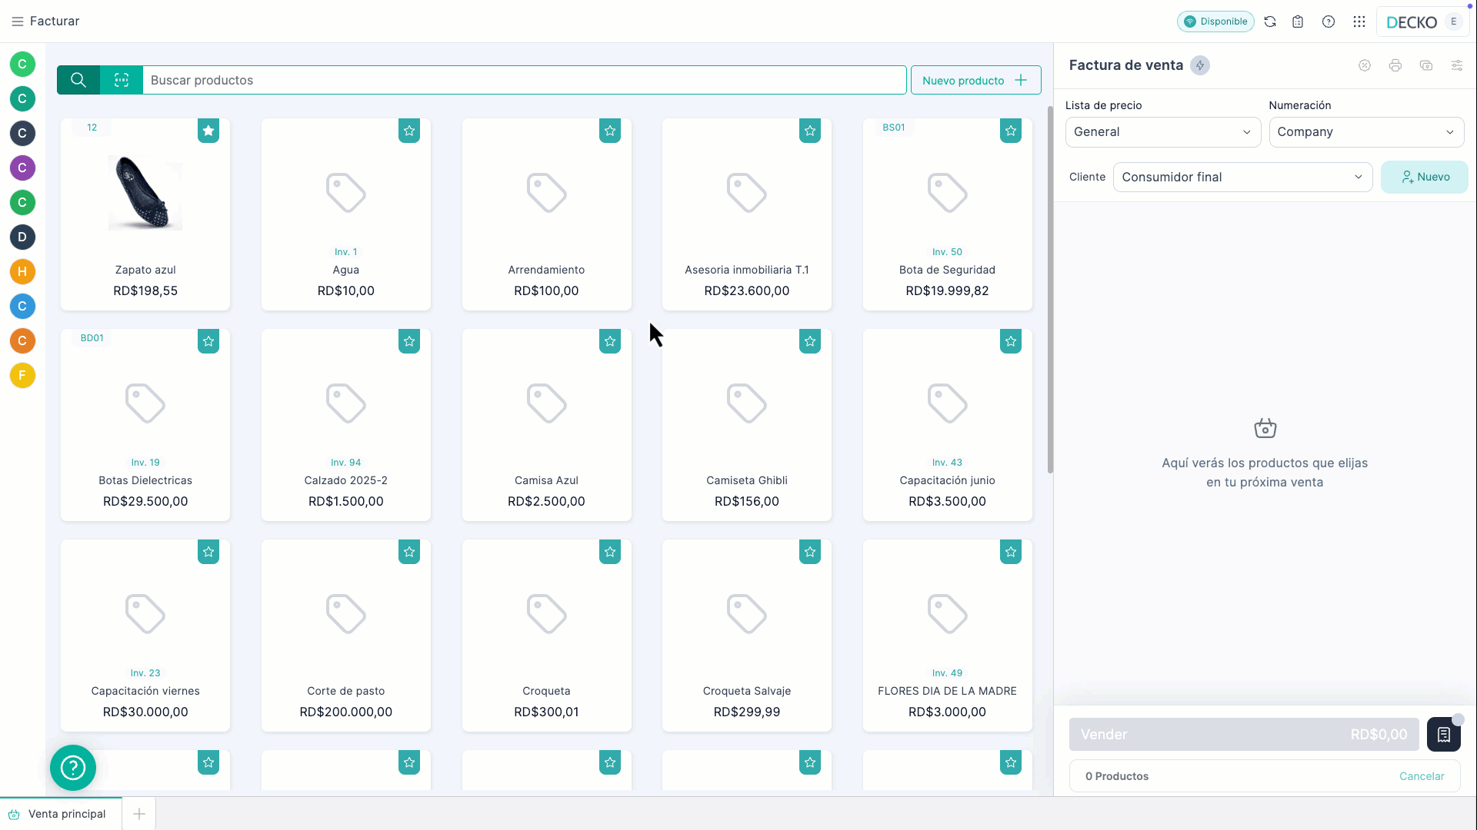Add FLORES DIA DE LA MADRE product
Image resolution: width=1477 pixels, height=830 pixels.
pyautogui.click(x=948, y=636)
